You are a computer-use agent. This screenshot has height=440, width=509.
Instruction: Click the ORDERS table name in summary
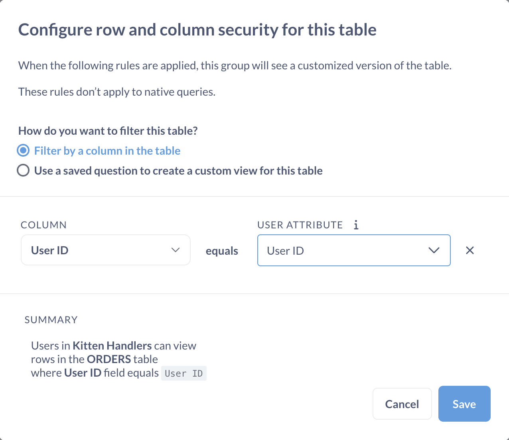(x=109, y=359)
